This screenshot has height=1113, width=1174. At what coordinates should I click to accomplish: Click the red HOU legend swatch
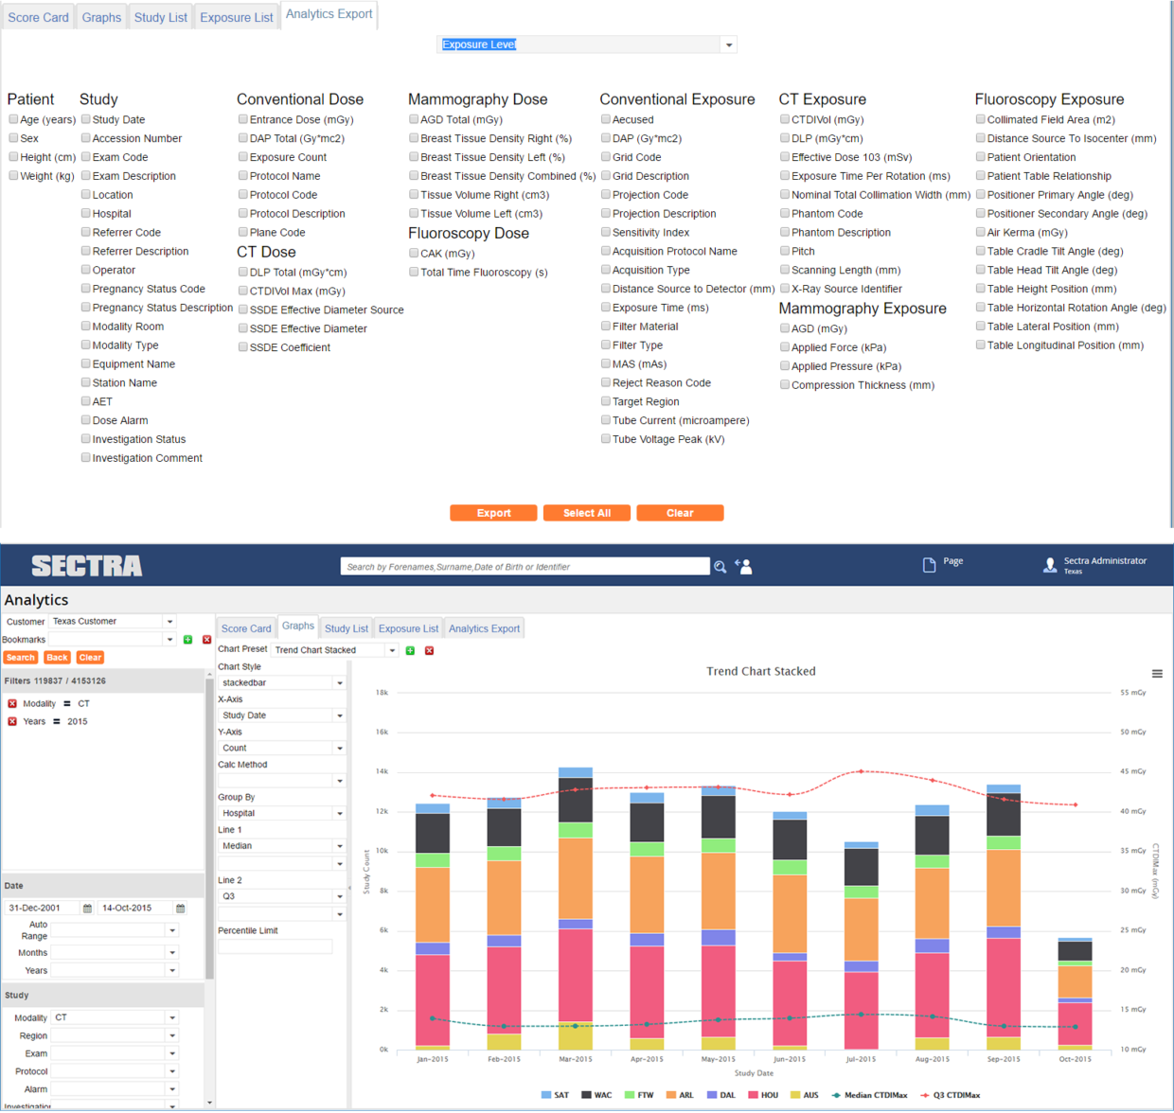[x=755, y=1094]
